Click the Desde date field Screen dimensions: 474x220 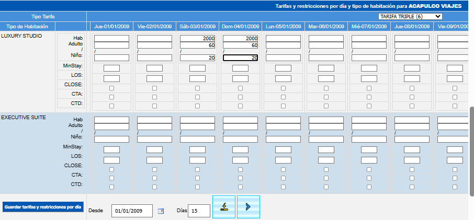point(132,211)
